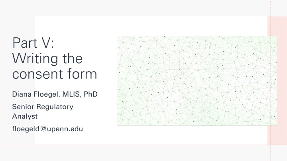Image resolution: width=287 pixels, height=161 pixels.
Task: Click the "consent form" title line
Action: pos(55,74)
